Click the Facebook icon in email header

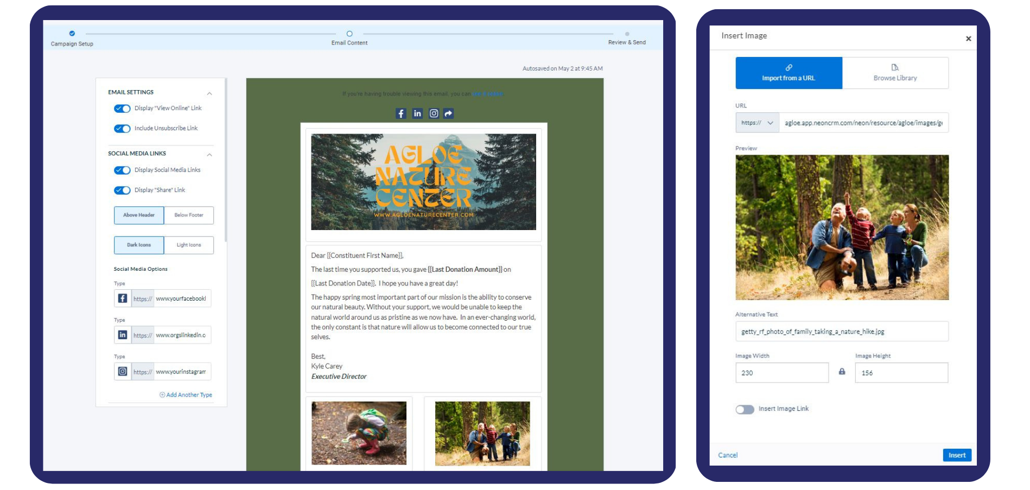(400, 113)
